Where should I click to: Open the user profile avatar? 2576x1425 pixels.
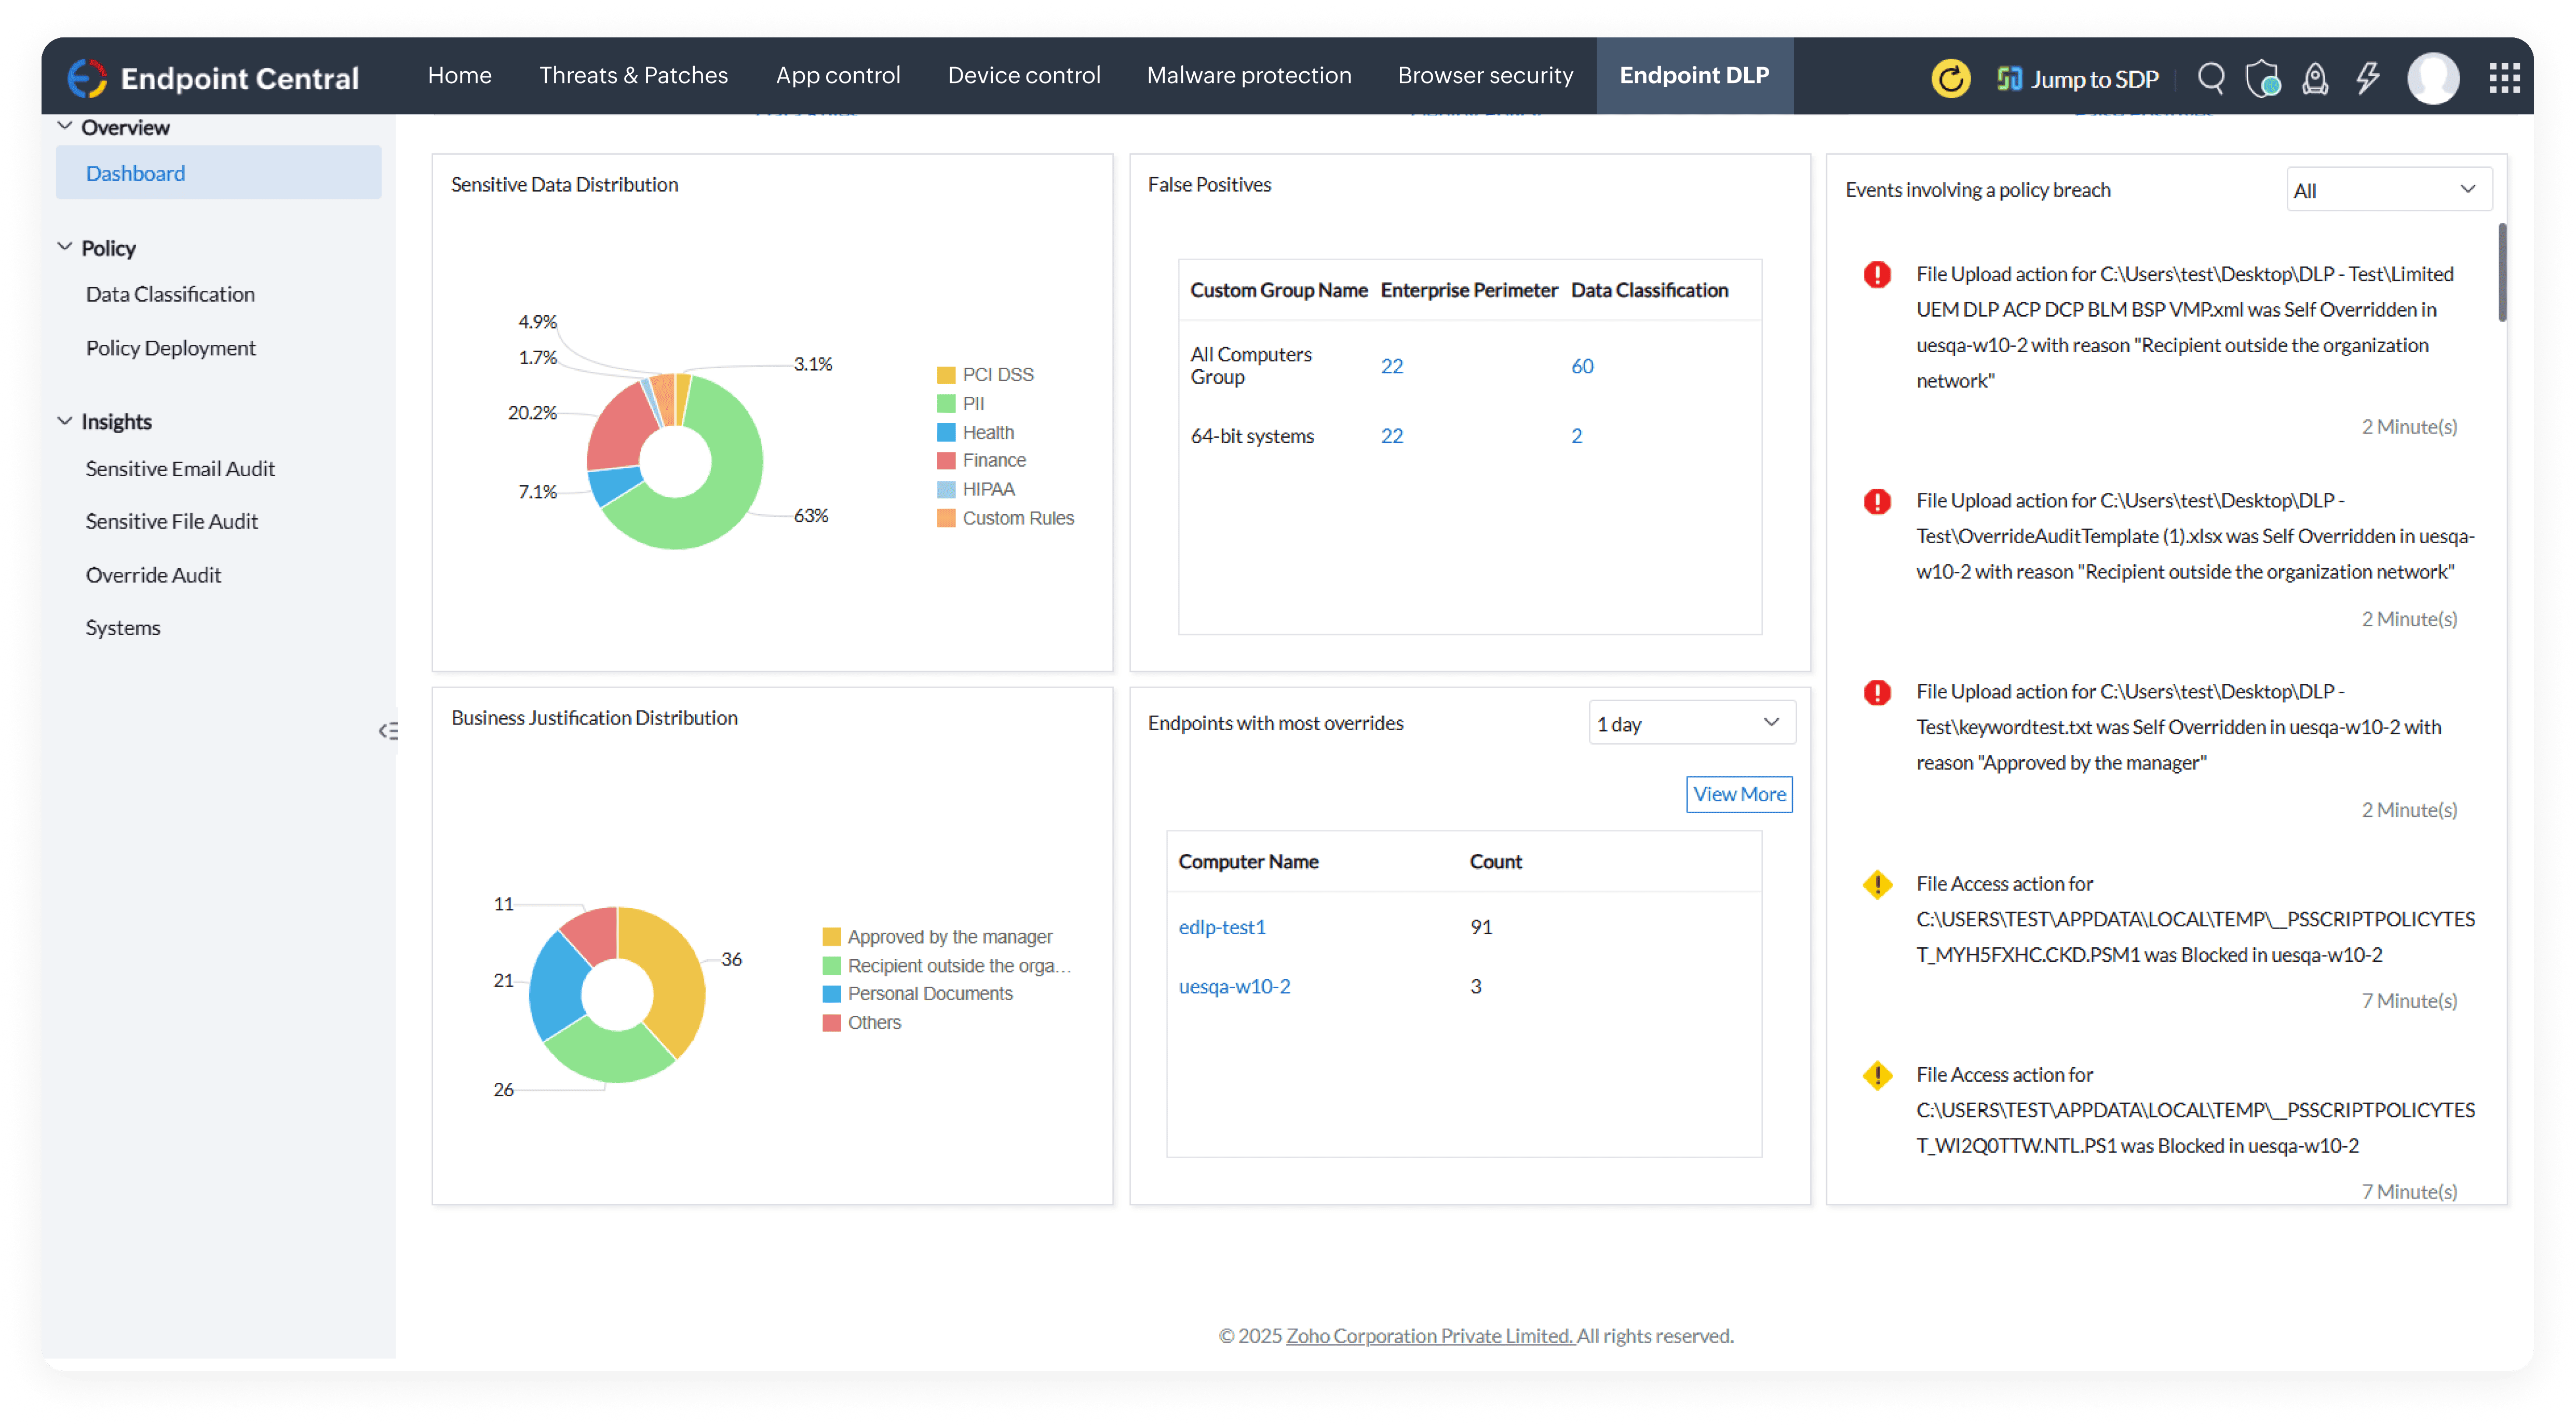(2432, 78)
